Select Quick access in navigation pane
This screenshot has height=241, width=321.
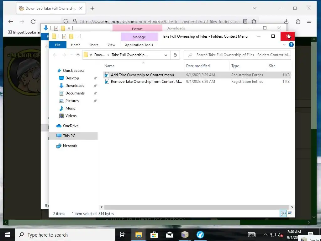[x=73, y=71]
